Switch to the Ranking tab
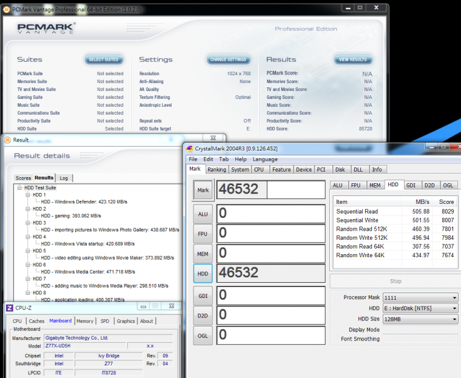This screenshot has width=461, height=378. [217, 170]
